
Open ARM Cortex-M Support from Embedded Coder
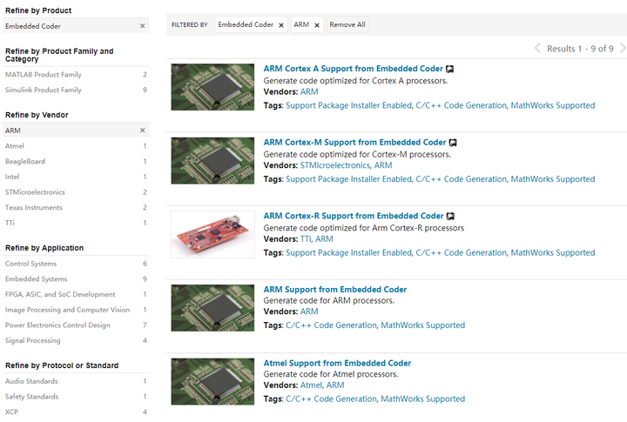click(x=354, y=143)
